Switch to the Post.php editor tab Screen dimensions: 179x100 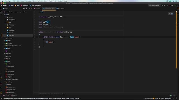[x=60, y=9]
